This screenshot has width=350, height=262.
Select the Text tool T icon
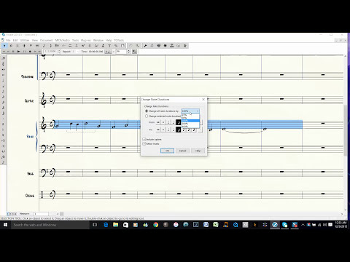[109, 46]
